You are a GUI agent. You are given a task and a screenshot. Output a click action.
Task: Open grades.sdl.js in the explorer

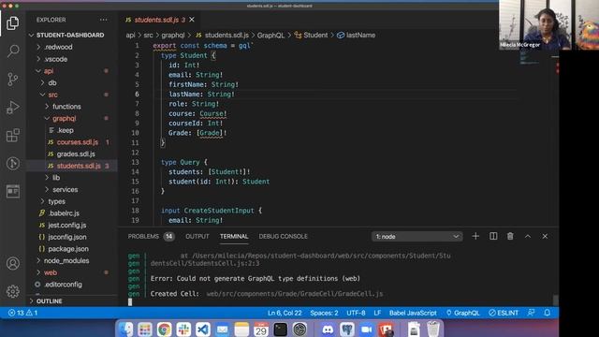(76, 154)
